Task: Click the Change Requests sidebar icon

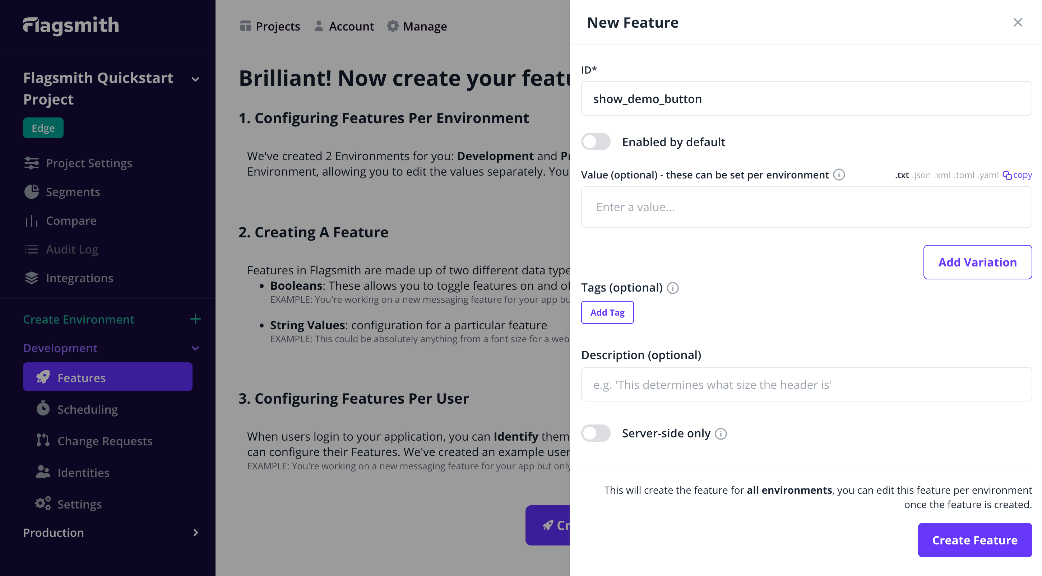Action: [x=43, y=440]
